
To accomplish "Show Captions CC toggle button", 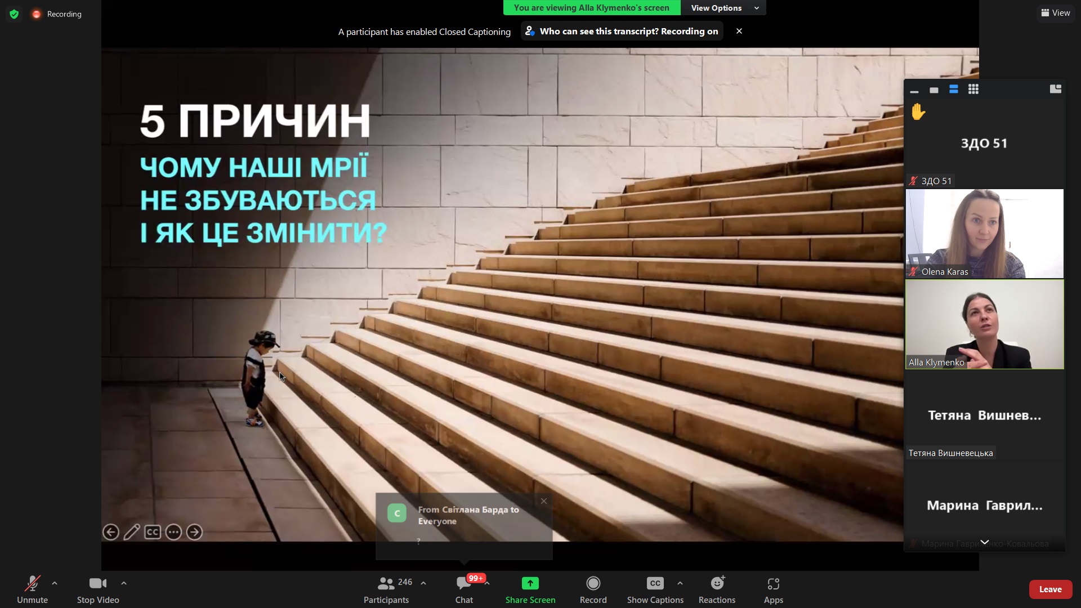I will [x=655, y=584].
